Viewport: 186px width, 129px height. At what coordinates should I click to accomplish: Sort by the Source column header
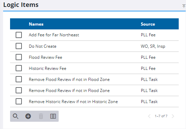(x=148, y=24)
